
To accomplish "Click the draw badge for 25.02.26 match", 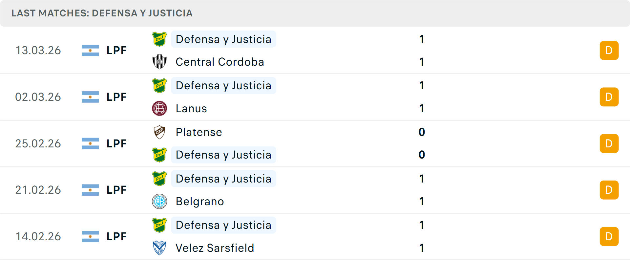I will 609,143.
